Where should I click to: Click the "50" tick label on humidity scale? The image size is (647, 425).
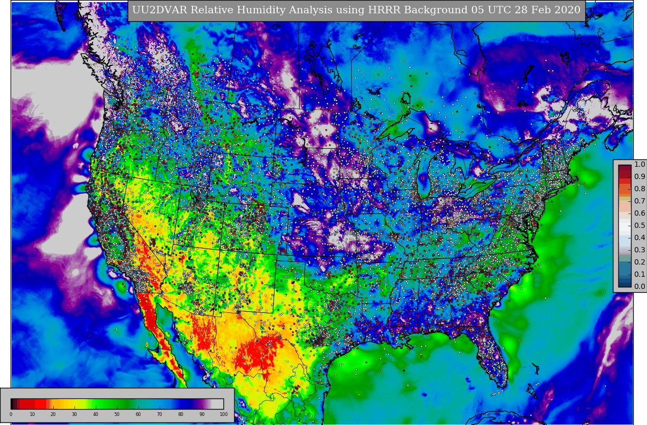117,414
